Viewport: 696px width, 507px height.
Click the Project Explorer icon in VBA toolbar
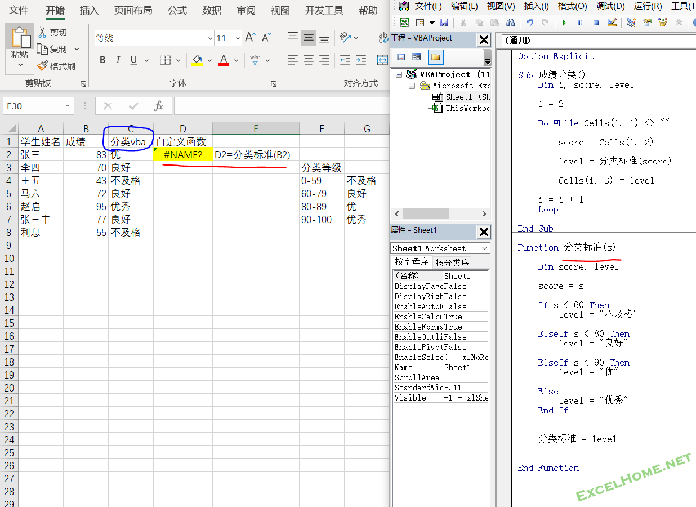click(631, 23)
